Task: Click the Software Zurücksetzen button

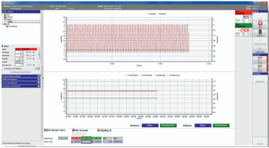Action: pos(221,126)
